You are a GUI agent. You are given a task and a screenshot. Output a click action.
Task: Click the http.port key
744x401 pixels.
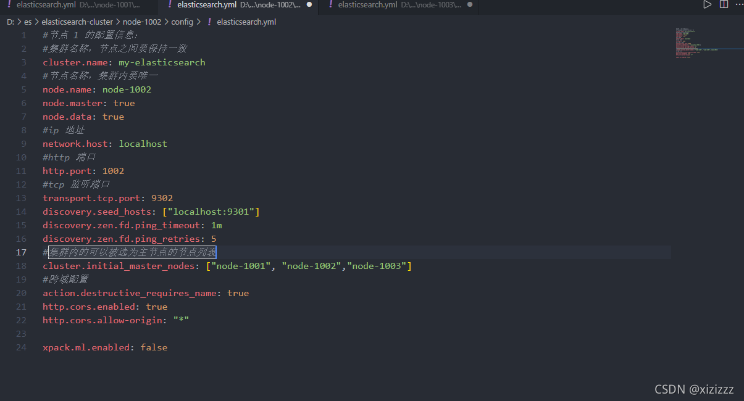pyautogui.click(x=67, y=171)
